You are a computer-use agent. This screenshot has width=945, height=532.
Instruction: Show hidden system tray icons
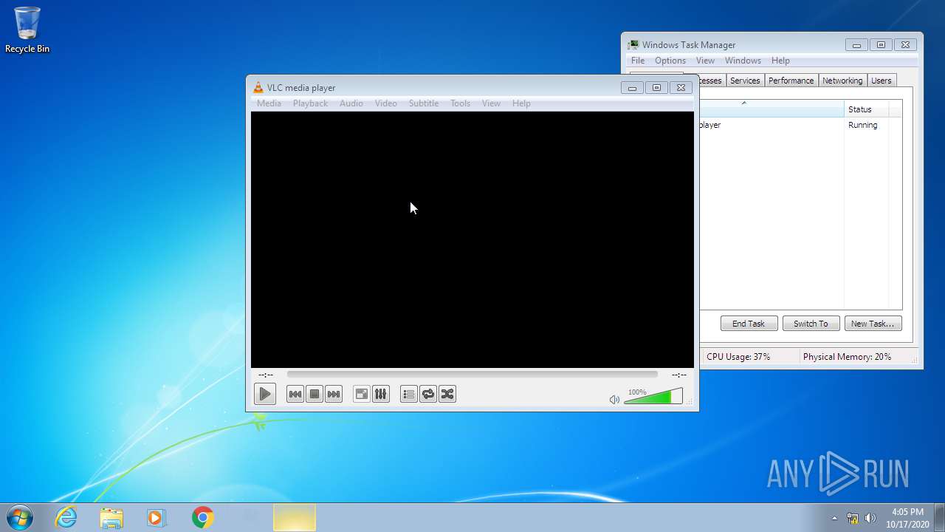pyautogui.click(x=834, y=518)
